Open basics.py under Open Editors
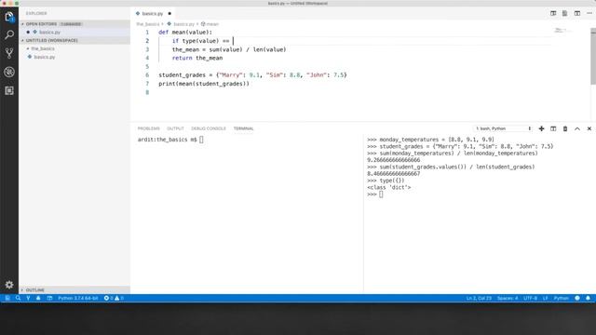Viewport: 596px width, 335px height. pos(49,33)
